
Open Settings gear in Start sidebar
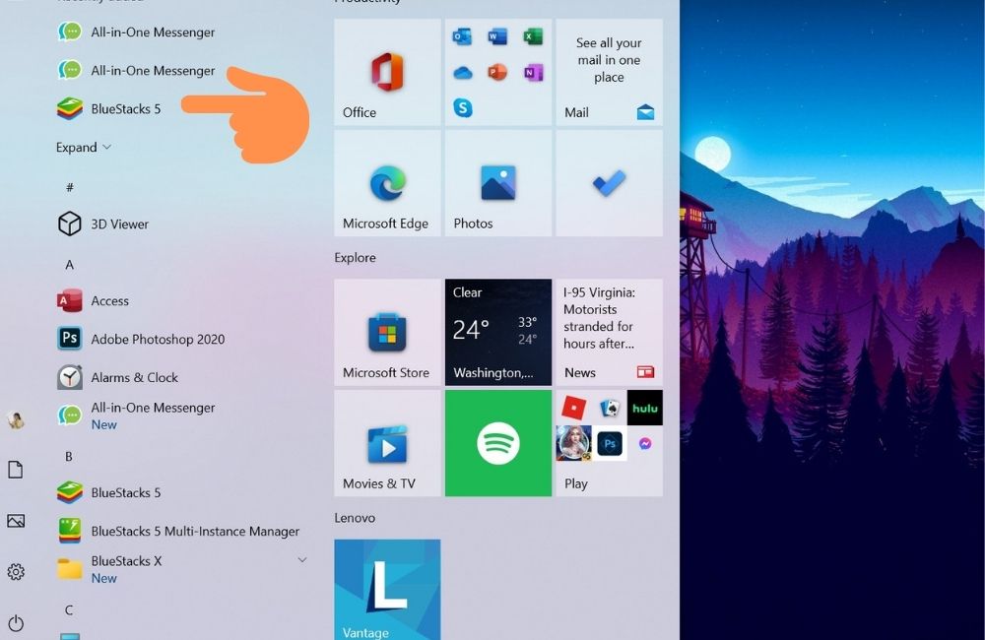[16, 571]
